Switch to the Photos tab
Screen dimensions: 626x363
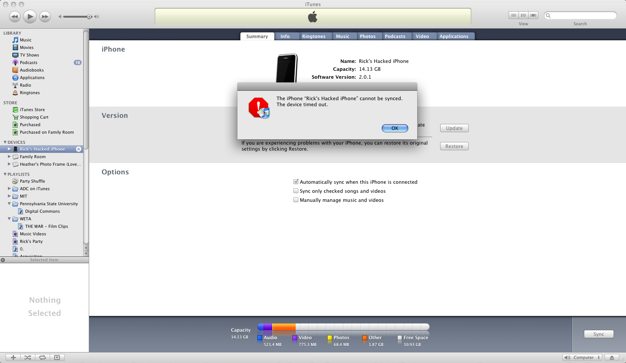pos(368,36)
